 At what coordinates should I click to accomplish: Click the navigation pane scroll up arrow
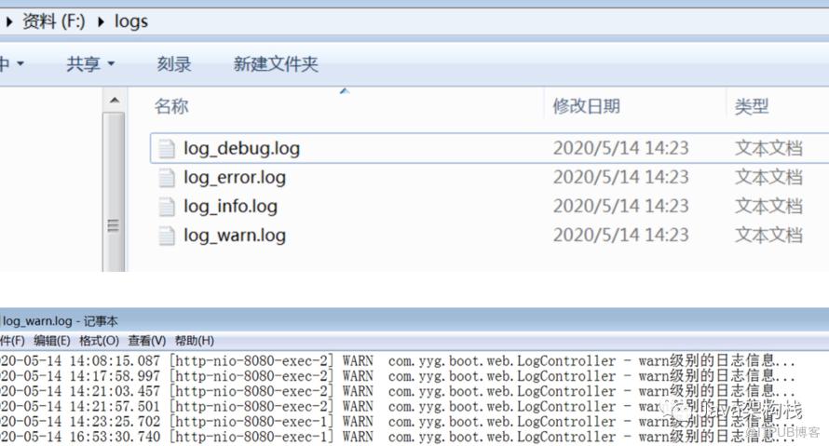pyautogui.click(x=115, y=101)
